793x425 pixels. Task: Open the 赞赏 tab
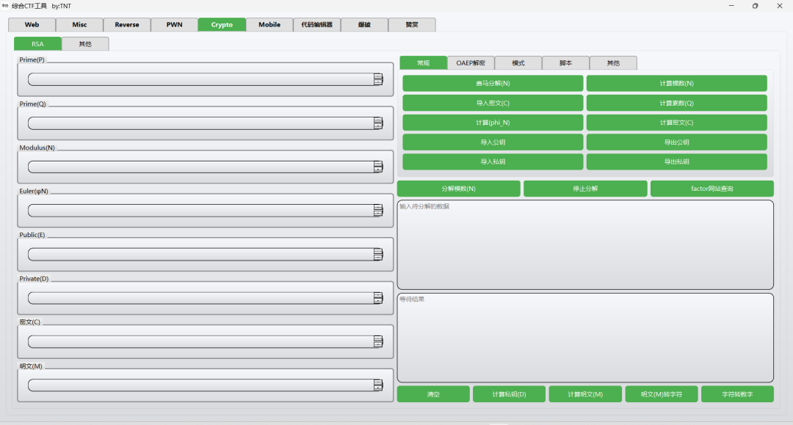412,25
